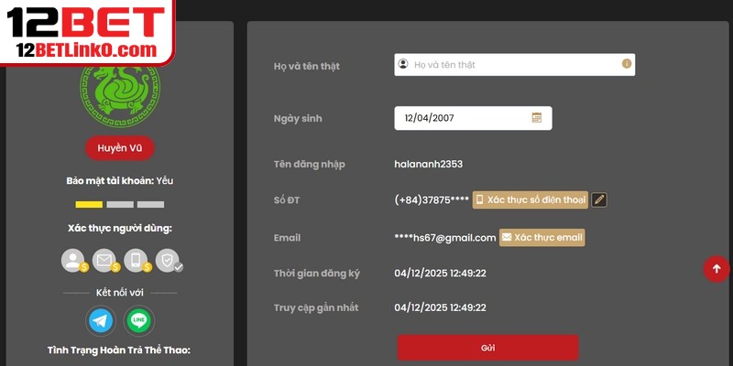
Task: Click the red scroll-to-top arrow button
Action: [716, 269]
